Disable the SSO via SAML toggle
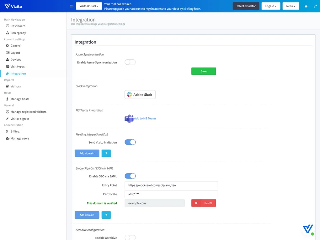This screenshot has height=240, width=320. (130, 176)
